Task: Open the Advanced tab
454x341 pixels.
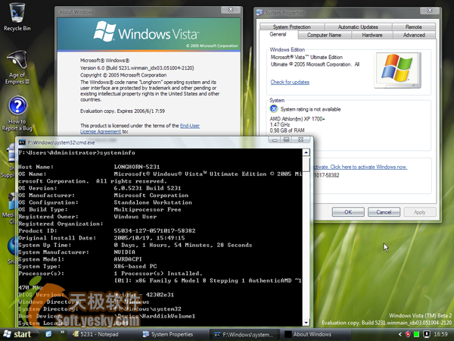Action: 414,35
